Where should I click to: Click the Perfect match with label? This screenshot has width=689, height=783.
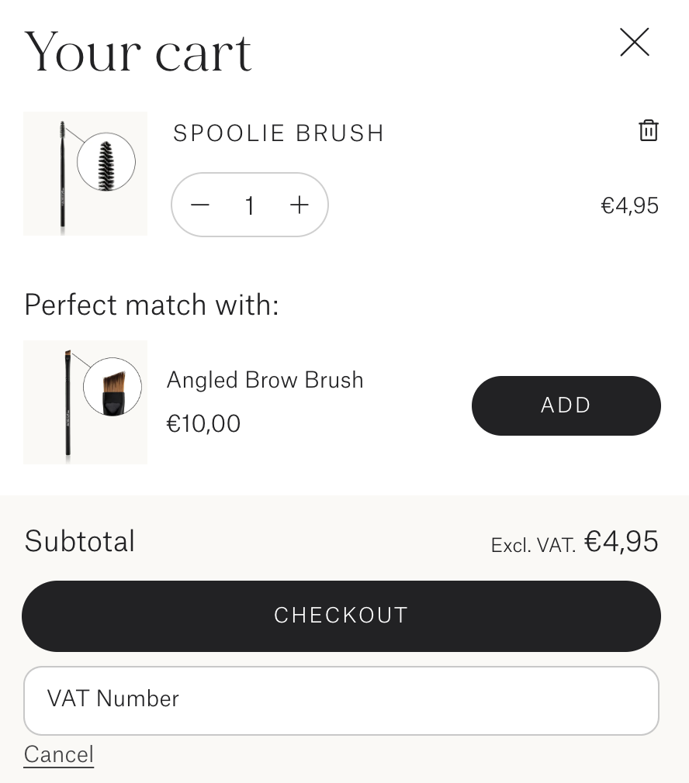pyautogui.click(x=151, y=305)
